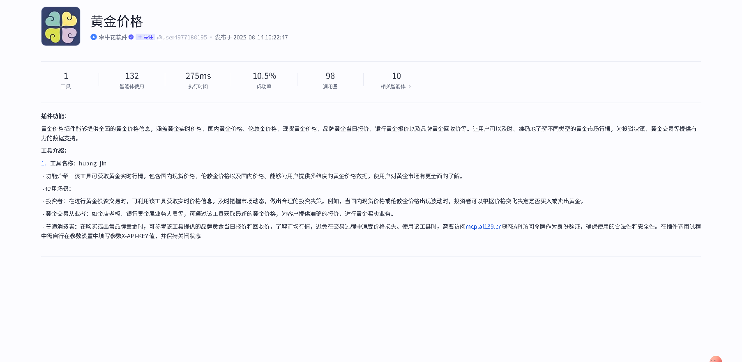Follow the author with +关注 button
This screenshot has width=742, height=362.
145,37
